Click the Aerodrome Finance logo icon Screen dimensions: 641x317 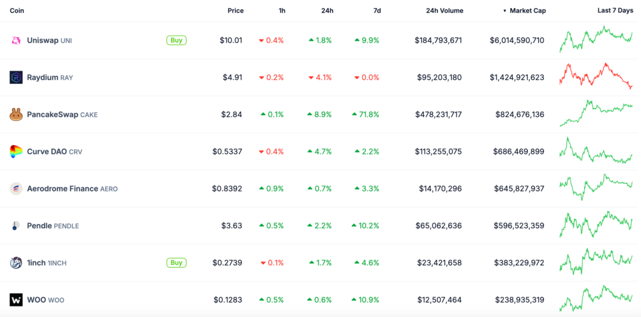pos(16,189)
